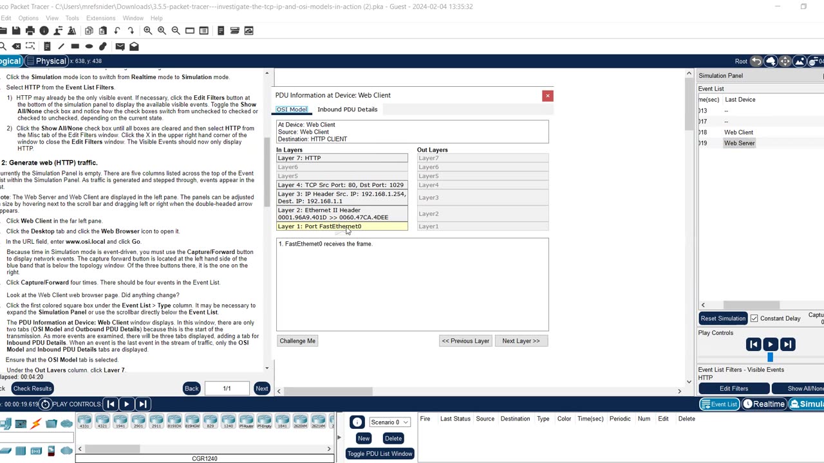The width and height of the screenshot is (824, 463).
Task: Switch to Physical workspace view
Action: 46,61
